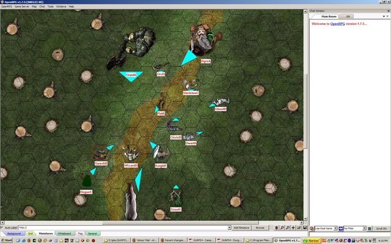The height and width of the screenshot is (244, 391).
Task: Click the zoom out magnifier icon
Action: coord(288,228)
